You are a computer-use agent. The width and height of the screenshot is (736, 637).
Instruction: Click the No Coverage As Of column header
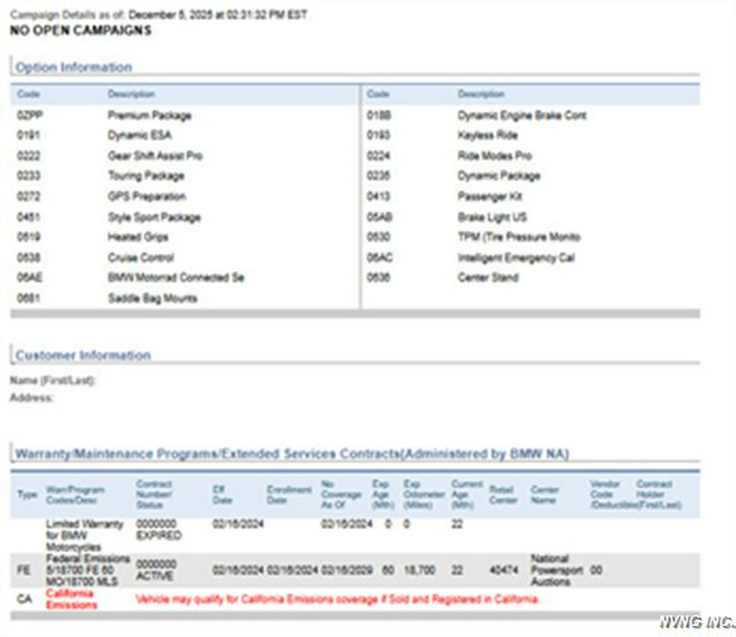[x=341, y=494]
